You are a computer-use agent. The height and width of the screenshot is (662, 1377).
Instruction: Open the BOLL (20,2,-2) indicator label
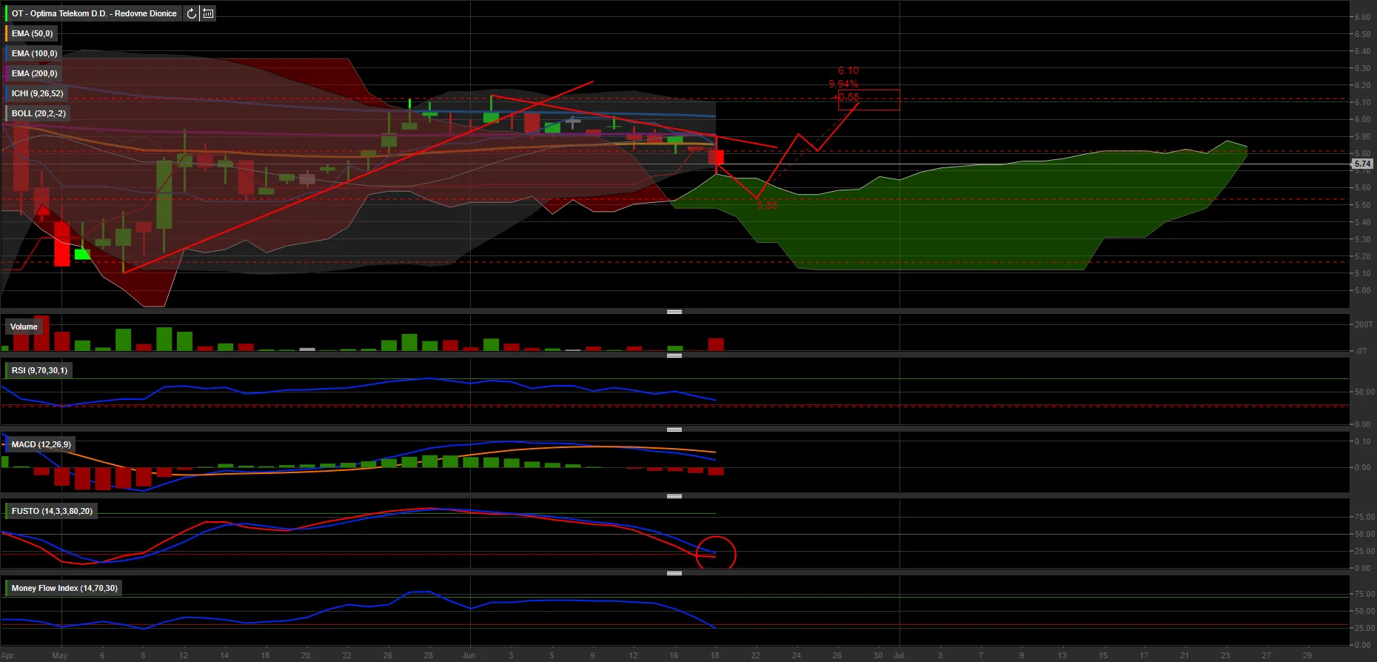[38, 113]
